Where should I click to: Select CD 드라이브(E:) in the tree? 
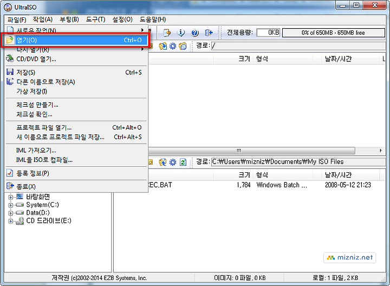point(49,220)
